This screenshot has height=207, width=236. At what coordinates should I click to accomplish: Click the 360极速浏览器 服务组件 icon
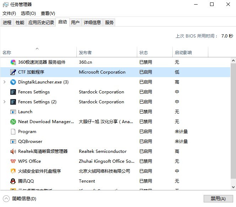coord(13,62)
